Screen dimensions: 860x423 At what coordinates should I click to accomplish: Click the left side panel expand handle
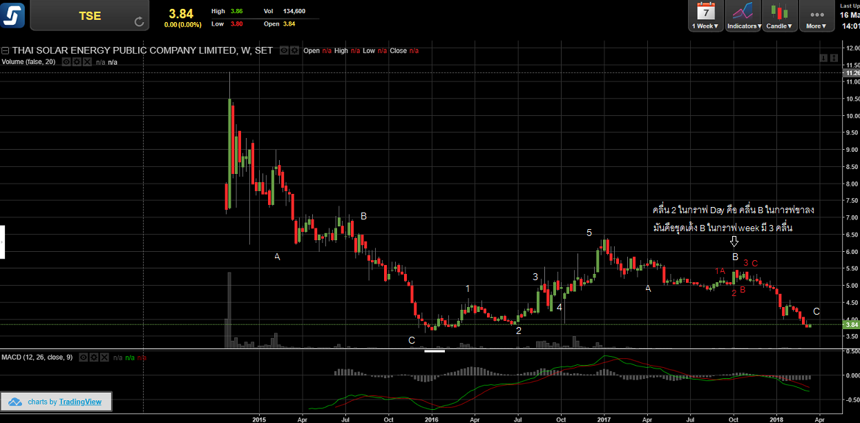point(2,242)
